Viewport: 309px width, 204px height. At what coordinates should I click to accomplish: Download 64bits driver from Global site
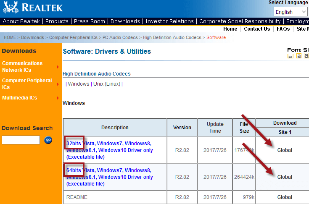click(285, 177)
